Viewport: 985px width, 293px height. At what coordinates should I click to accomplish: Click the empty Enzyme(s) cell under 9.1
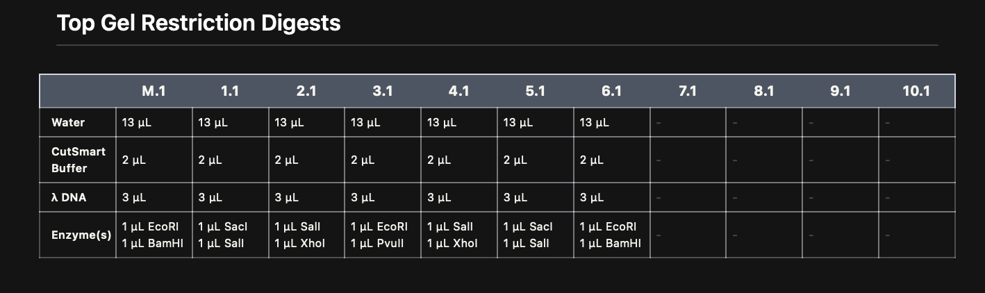(x=841, y=235)
